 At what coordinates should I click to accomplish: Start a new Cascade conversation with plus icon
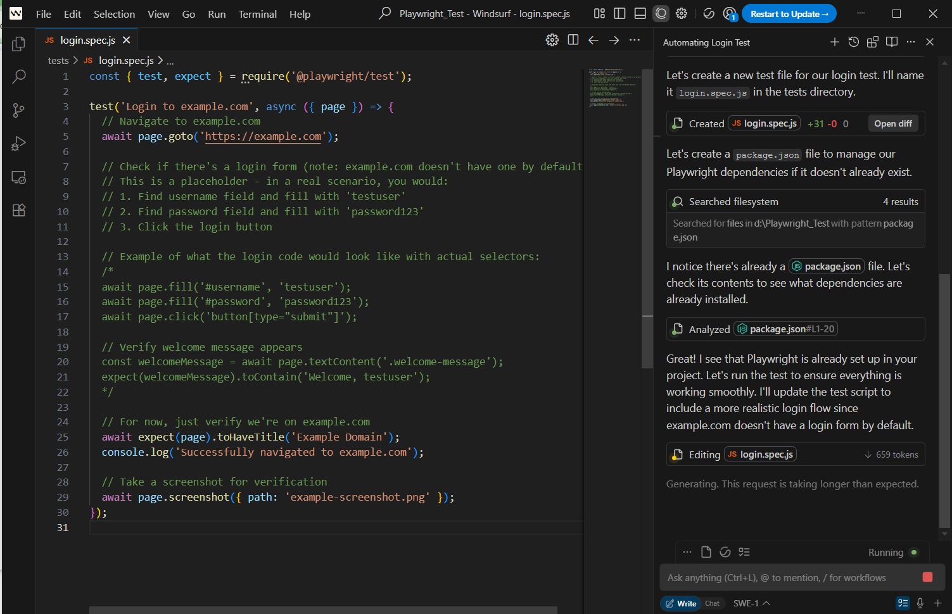tap(834, 42)
